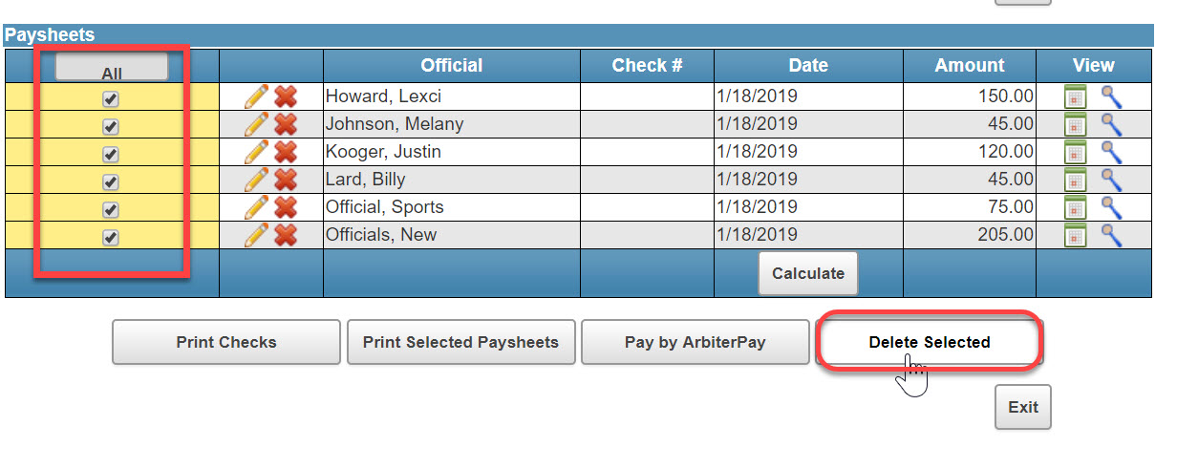The width and height of the screenshot is (1177, 469).
Task: Click the Calculate button
Action: tap(808, 273)
